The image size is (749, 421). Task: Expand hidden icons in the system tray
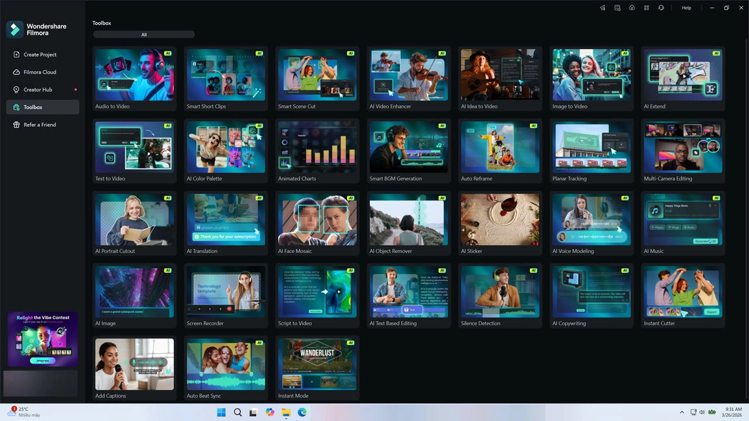[682, 412]
